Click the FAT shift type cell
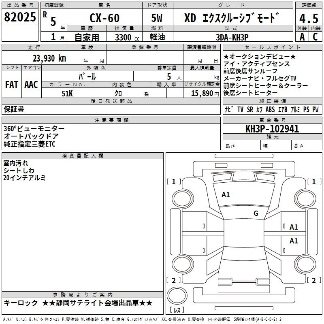 click(x=12, y=85)
